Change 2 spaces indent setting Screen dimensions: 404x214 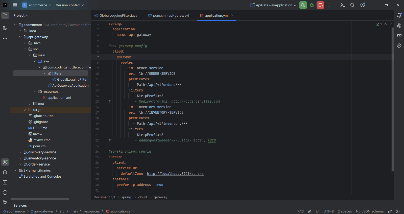point(345,211)
